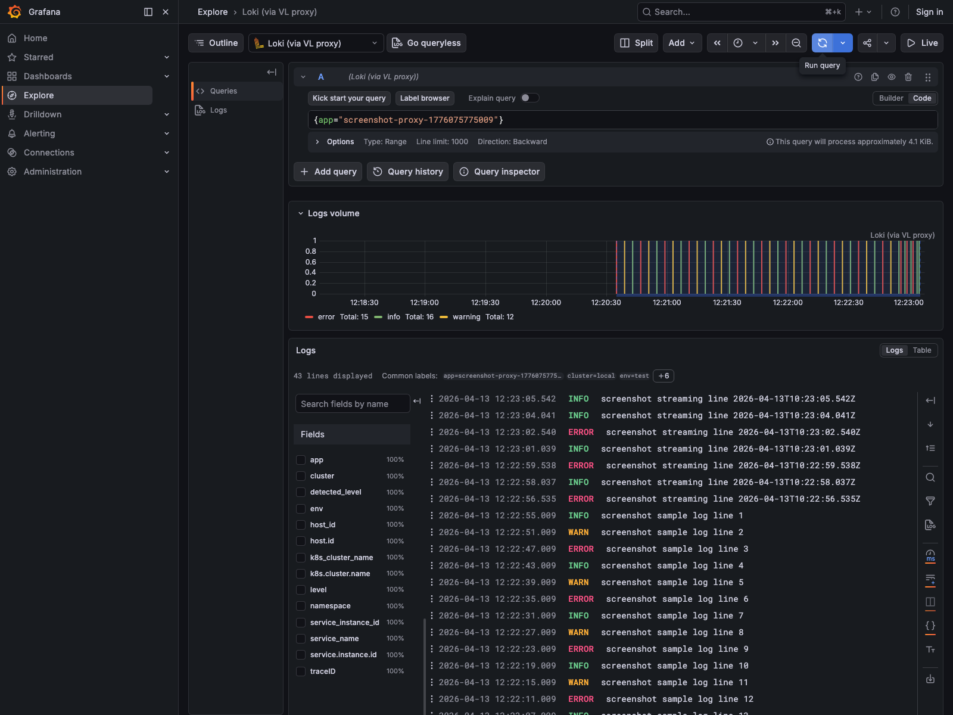Check the app field checkbox
This screenshot has width=953, height=715.
[301, 460]
